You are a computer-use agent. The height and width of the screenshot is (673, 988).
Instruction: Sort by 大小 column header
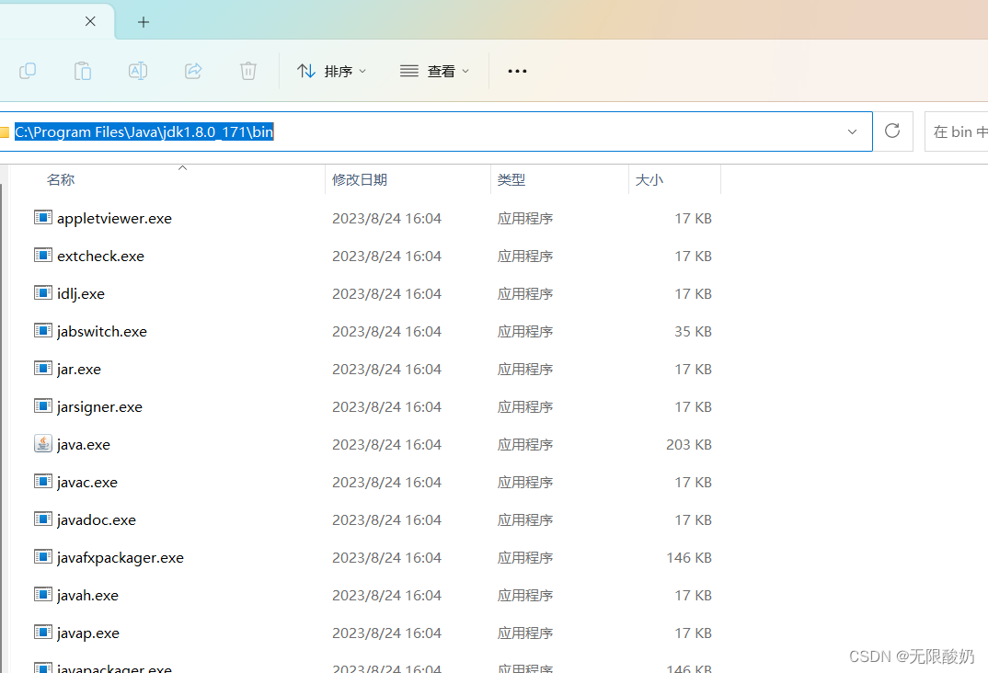tap(649, 180)
